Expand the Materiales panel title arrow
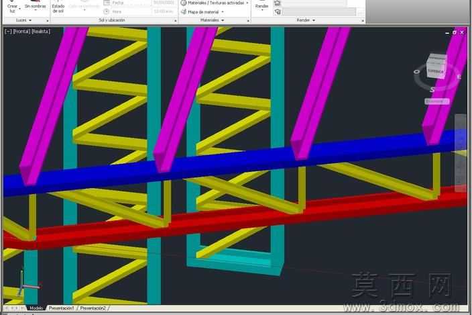Image resolution: width=472 pixels, height=315 pixels. click(x=223, y=20)
